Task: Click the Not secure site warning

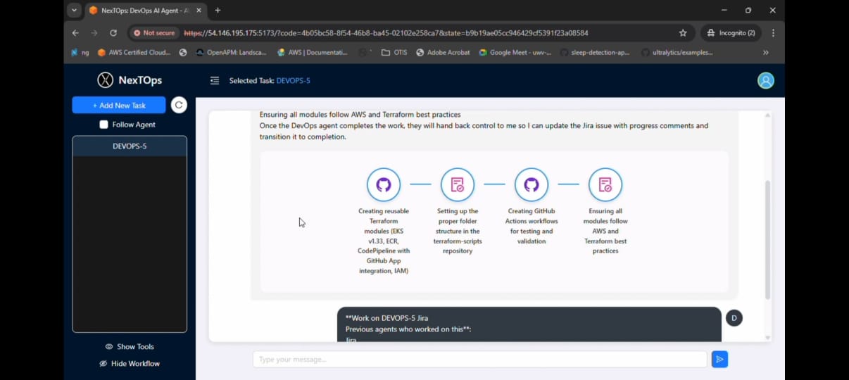Action: pyautogui.click(x=154, y=32)
